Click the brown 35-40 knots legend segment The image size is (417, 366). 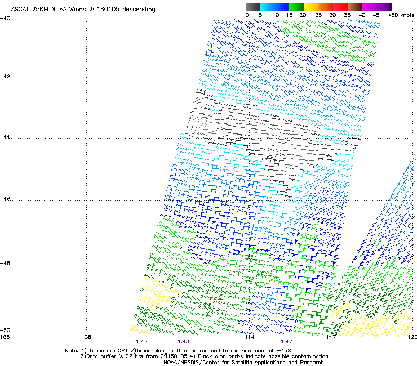pyautogui.click(x=355, y=7)
